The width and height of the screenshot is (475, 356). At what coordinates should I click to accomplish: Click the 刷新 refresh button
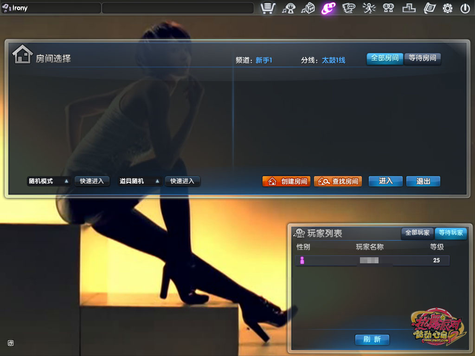coord(372,339)
